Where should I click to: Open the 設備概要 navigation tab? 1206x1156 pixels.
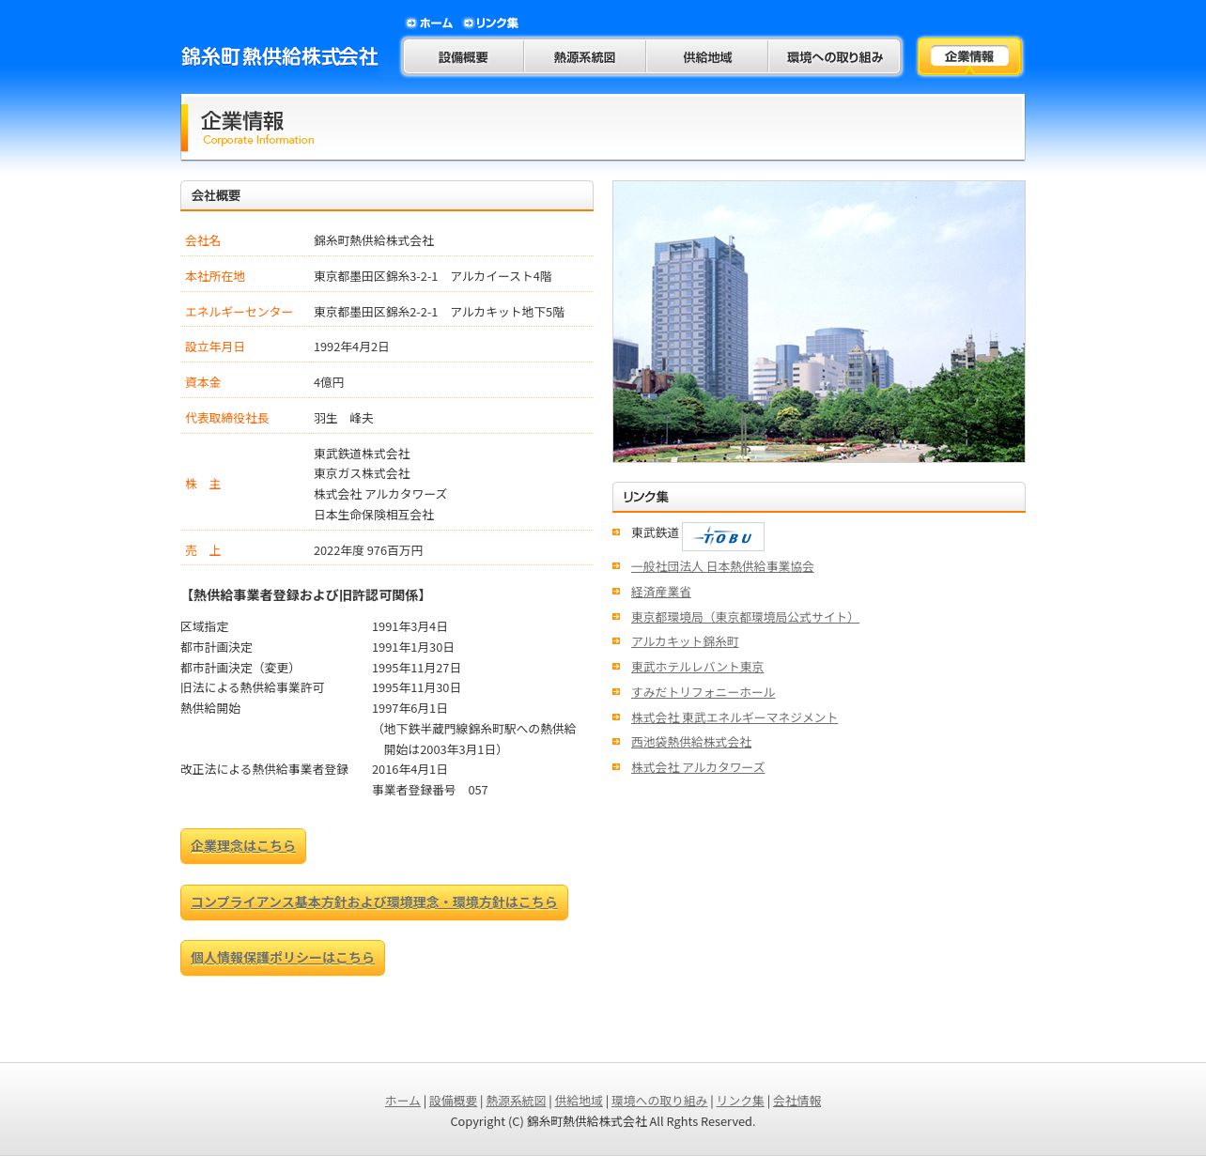point(463,57)
